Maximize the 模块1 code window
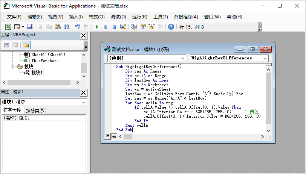The width and height of the screenshot is (306, 174). point(252,49)
